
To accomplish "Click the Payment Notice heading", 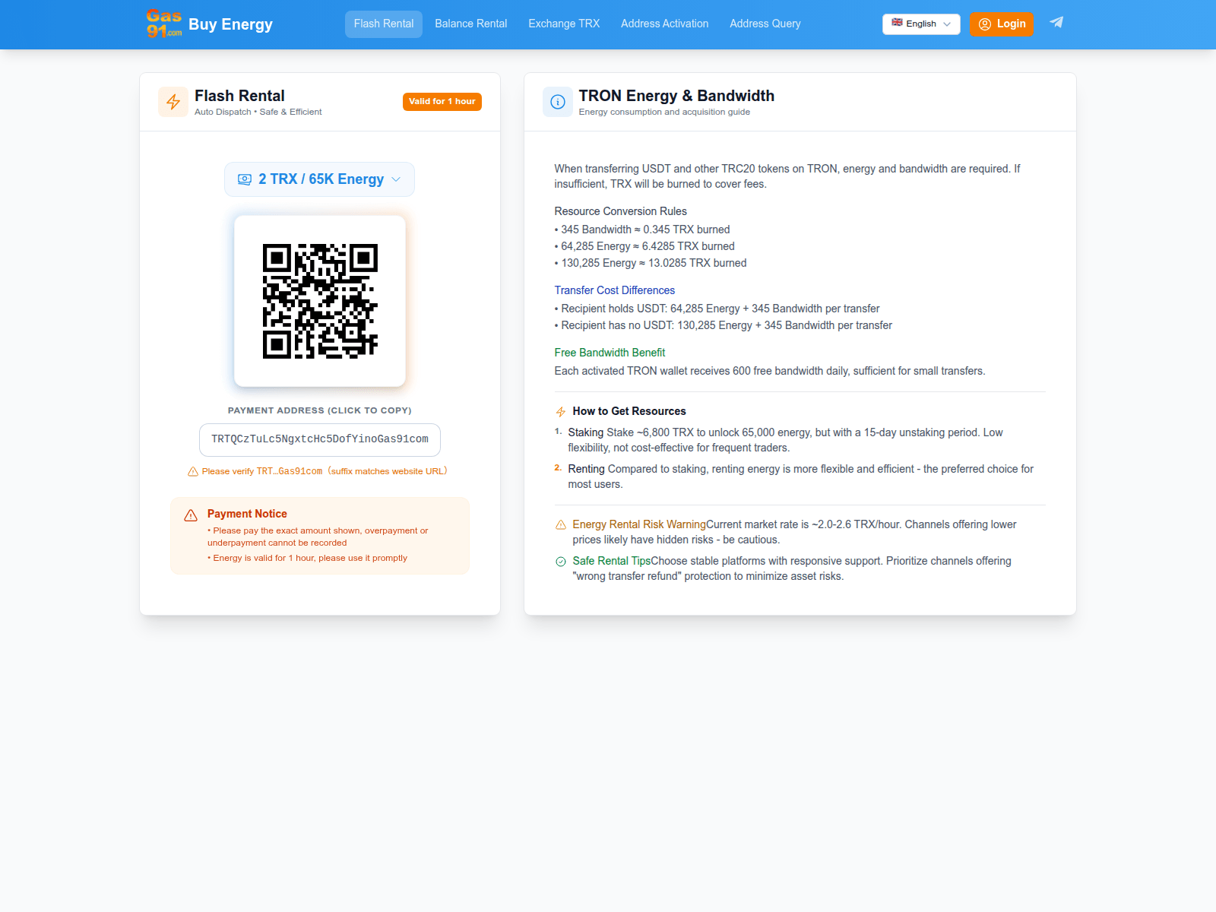I will click(x=247, y=514).
